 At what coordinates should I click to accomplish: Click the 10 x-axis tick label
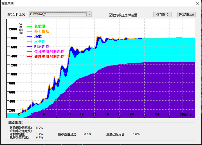[69, 114]
